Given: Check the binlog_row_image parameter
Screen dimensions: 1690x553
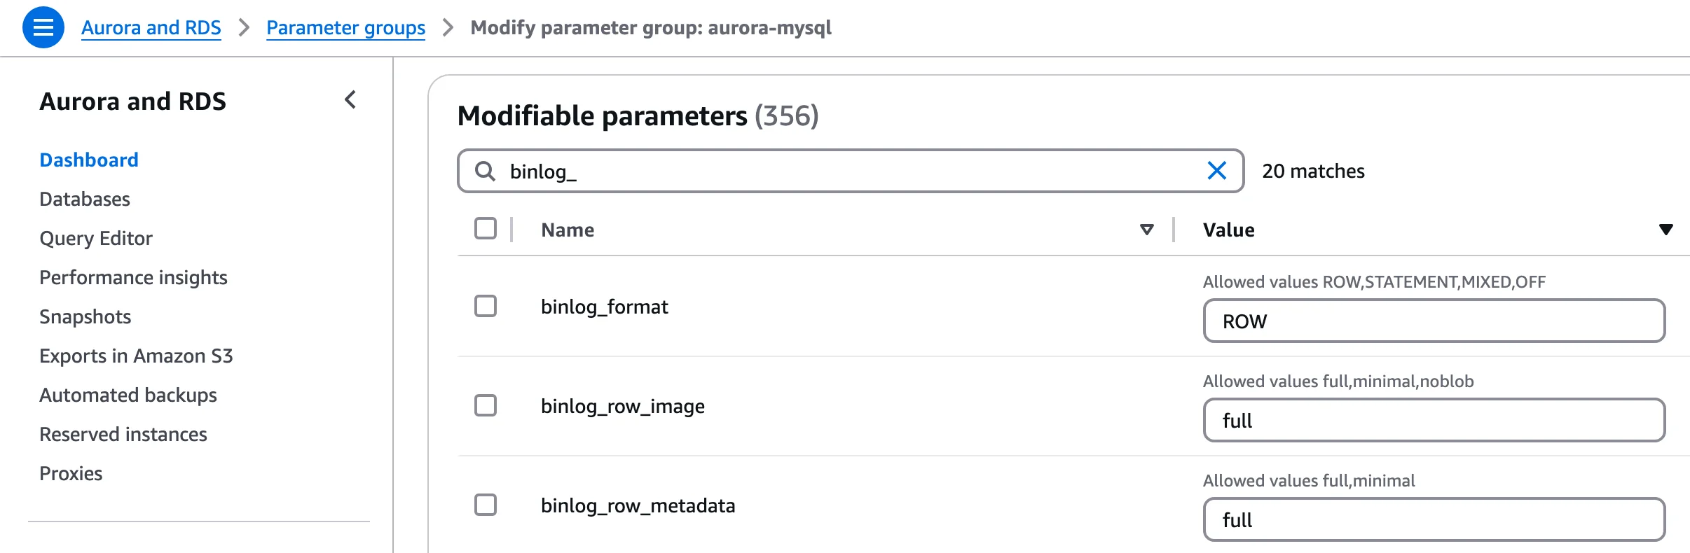Looking at the screenshot, I should pyautogui.click(x=486, y=405).
